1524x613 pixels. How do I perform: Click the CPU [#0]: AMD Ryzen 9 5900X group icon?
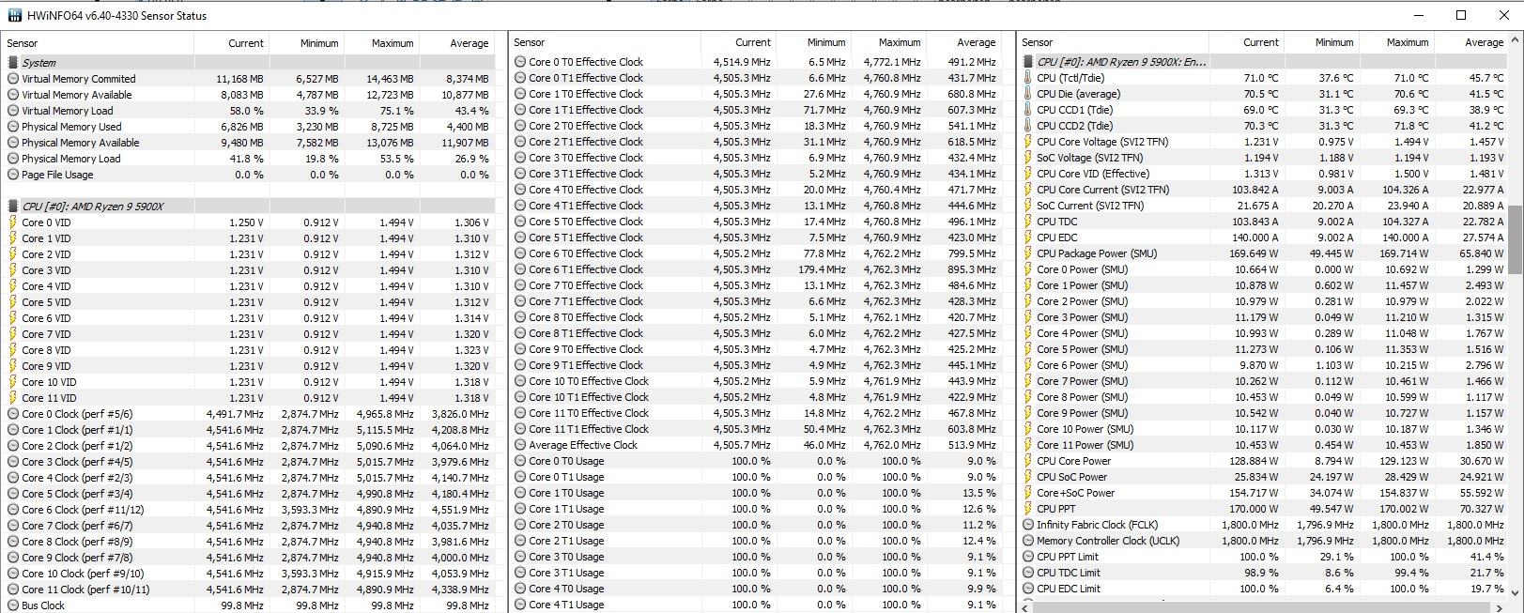pyautogui.click(x=13, y=207)
